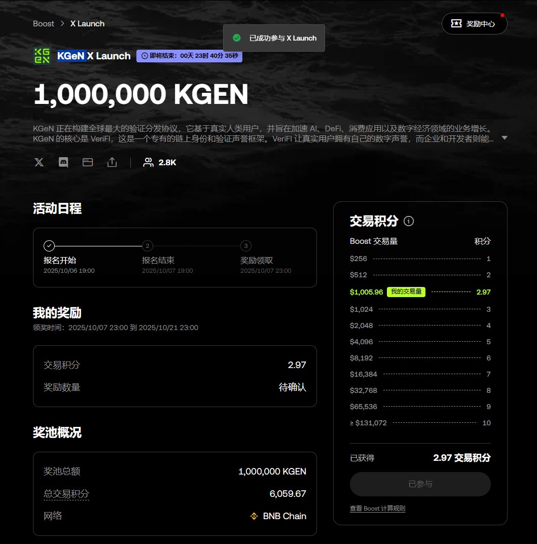The height and width of the screenshot is (544, 537).
Task: Click the $8,192 tier row
Action: click(x=420, y=358)
